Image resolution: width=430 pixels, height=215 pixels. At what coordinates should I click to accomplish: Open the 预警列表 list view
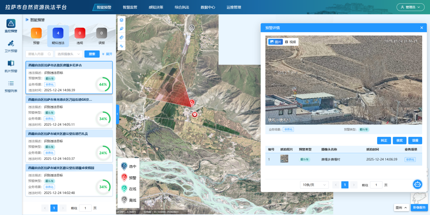11,86
